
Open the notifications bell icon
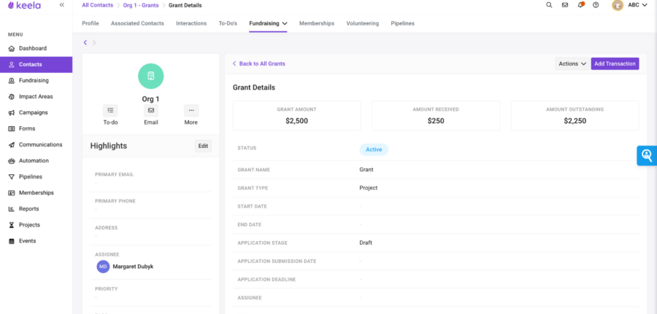(x=581, y=5)
